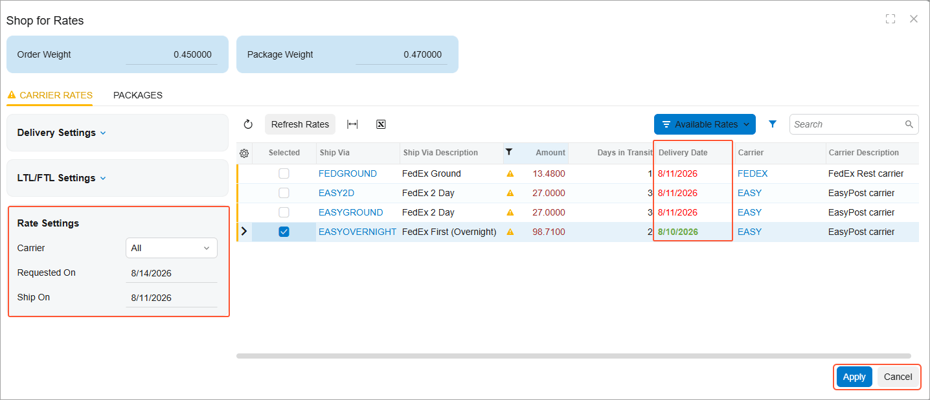The width and height of the screenshot is (930, 400).
Task: Close the Shop for Rates dialog
Action: tap(914, 19)
